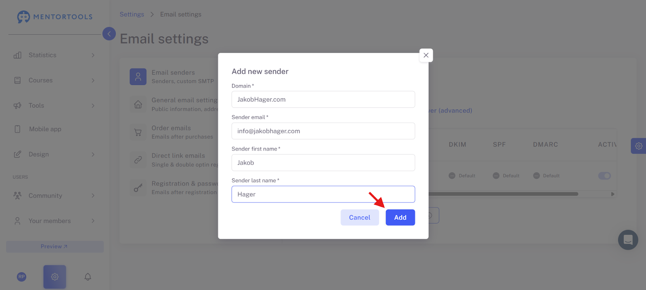The width and height of the screenshot is (646, 290).
Task: Click the horizontal table scrollbar
Action: coord(503,194)
